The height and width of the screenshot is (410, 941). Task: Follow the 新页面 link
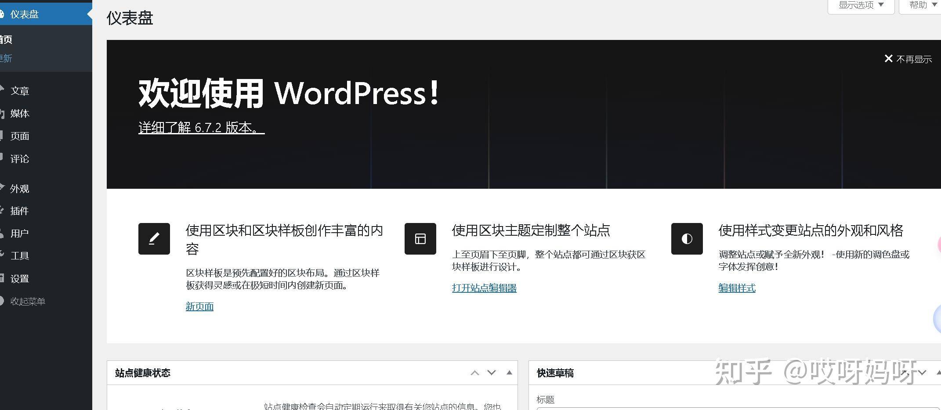(199, 306)
